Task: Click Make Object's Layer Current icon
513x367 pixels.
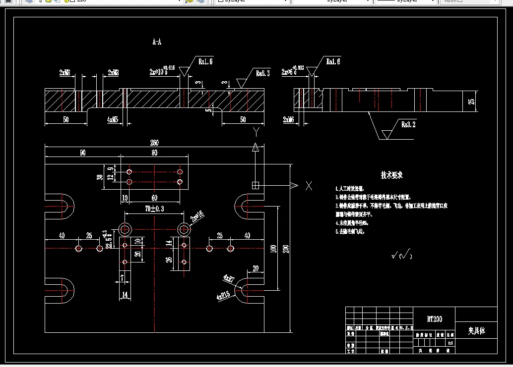Action: tap(189, 1)
